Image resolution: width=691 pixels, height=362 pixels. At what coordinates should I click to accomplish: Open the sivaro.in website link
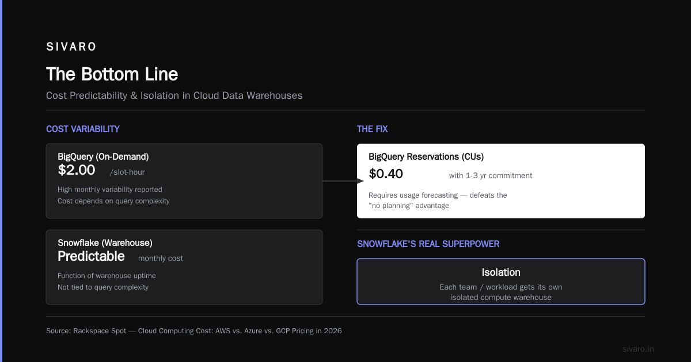click(x=638, y=349)
